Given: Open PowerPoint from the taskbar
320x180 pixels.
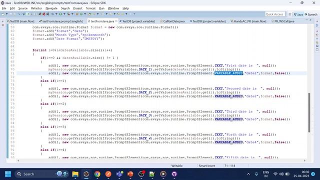Looking at the screenshot, I should tap(130, 174).
